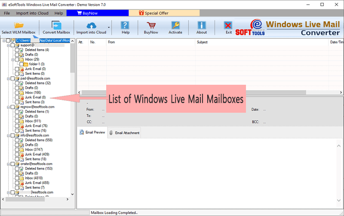Click the Sent Items (18) icon
Viewport: 344px width, 216px height.
(x=21, y=159)
